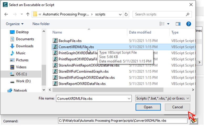Screen dimensions: 205x126
Task: Open the Downloads folder in sidebar
Action: tap(25, 46)
